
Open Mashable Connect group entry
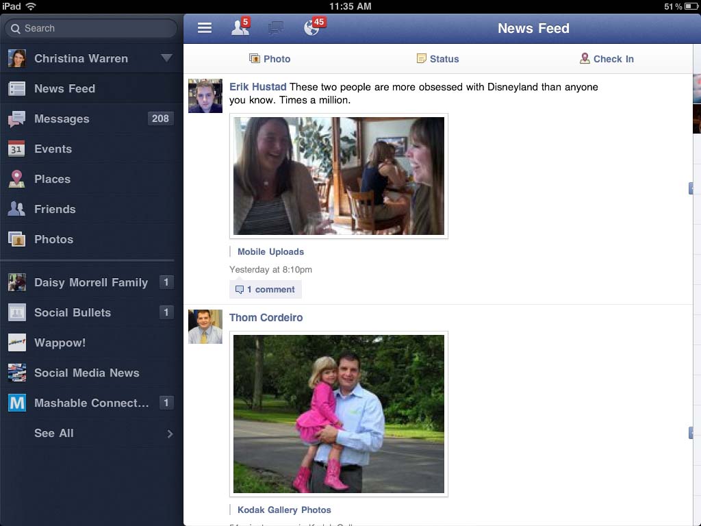[91, 403]
